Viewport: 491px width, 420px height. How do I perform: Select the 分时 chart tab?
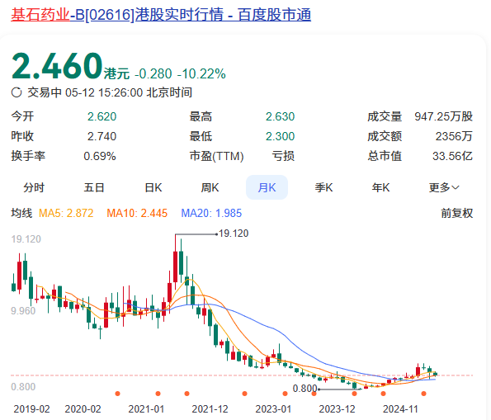click(34, 187)
